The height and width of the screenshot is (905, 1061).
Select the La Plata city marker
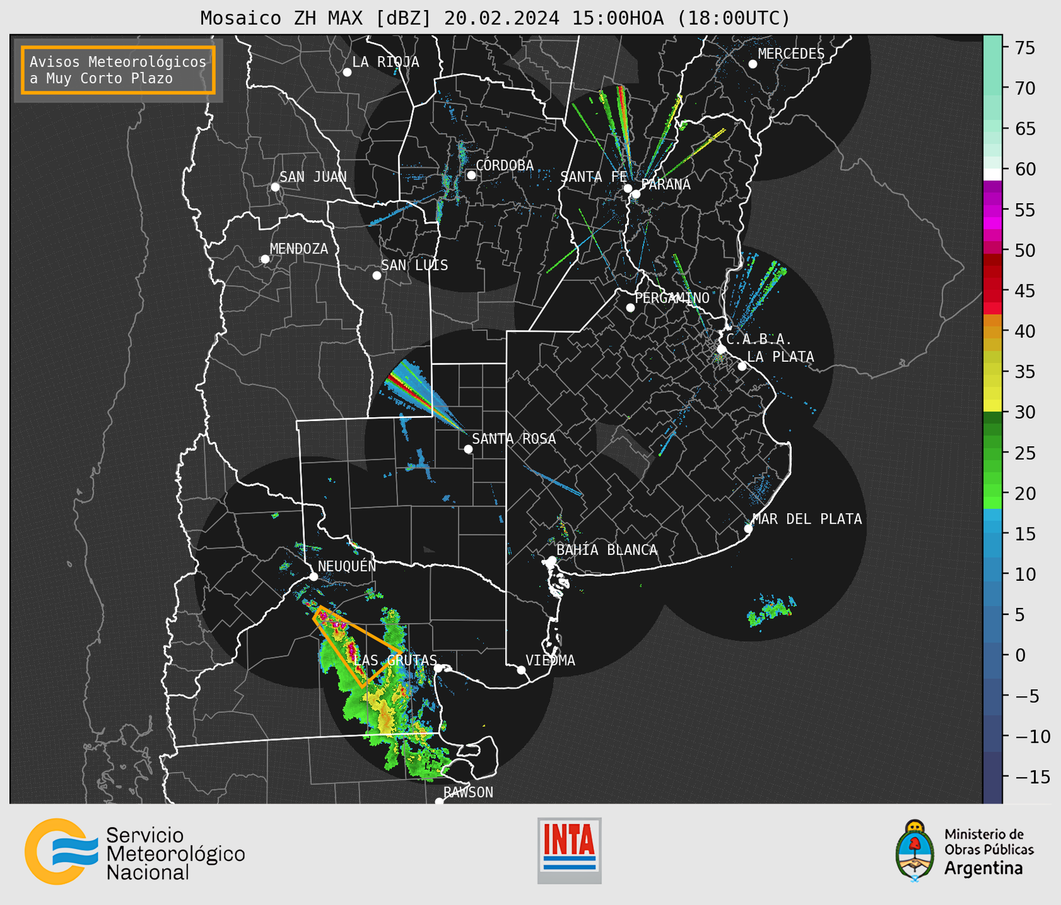pos(742,366)
